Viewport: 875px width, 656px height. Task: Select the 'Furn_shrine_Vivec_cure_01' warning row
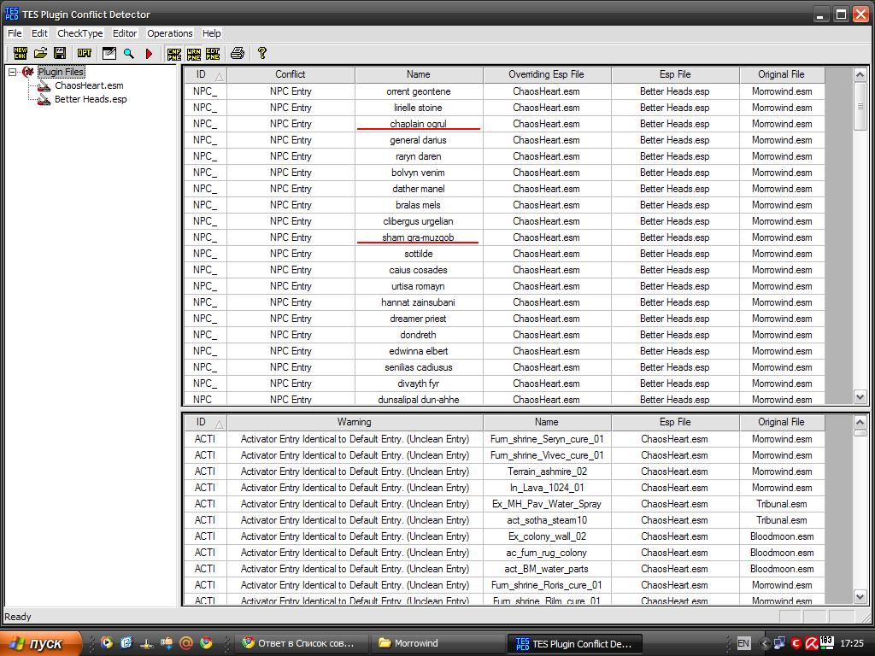[x=504, y=455]
